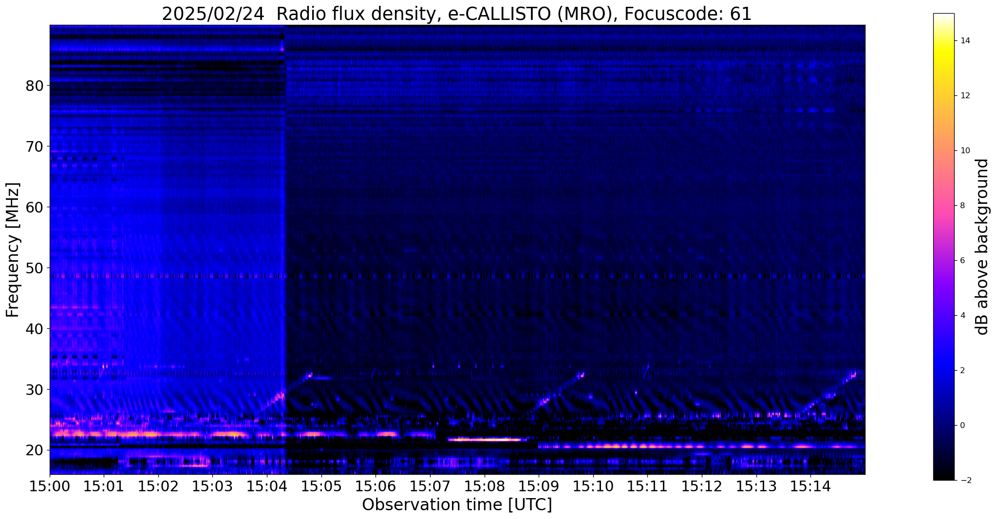The width and height of the screenshot is (997, 519).
Task: Click the 'Observation time [UTC]' axis label
Action: click(x=457, y=505)
